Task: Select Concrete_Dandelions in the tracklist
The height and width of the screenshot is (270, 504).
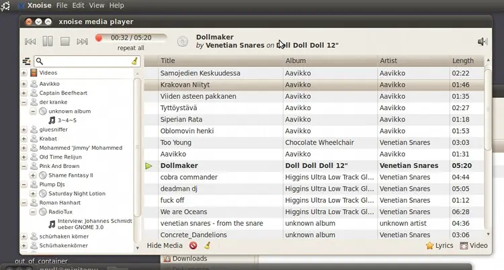Action: pos(314,234)
